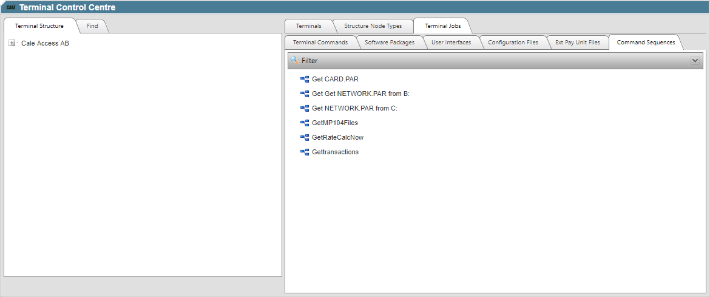Open the Structure Node Types tab

pyautogui.click(x=373, y=26)
